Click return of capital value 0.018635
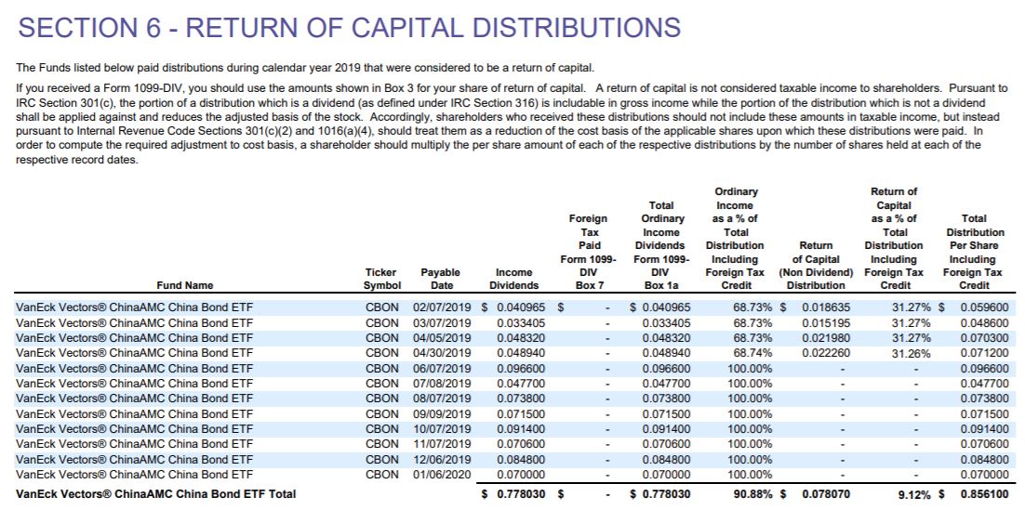The width and height of the screenshot is (1025, 510). [x=826, y=307]
